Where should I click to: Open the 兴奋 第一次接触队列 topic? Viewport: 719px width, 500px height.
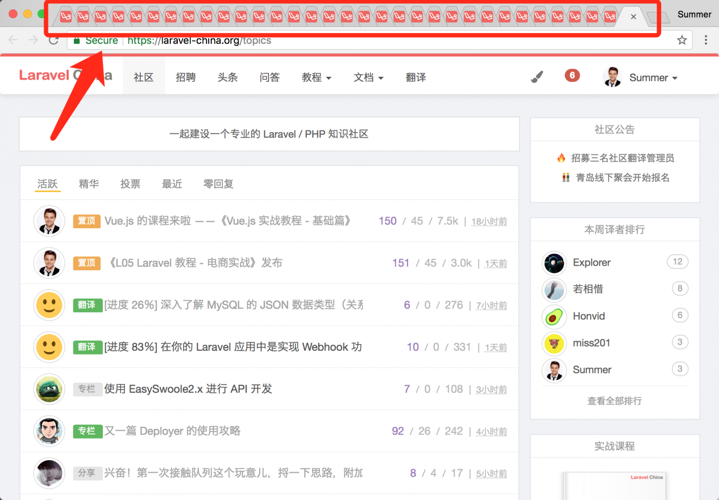coord(234,473)
